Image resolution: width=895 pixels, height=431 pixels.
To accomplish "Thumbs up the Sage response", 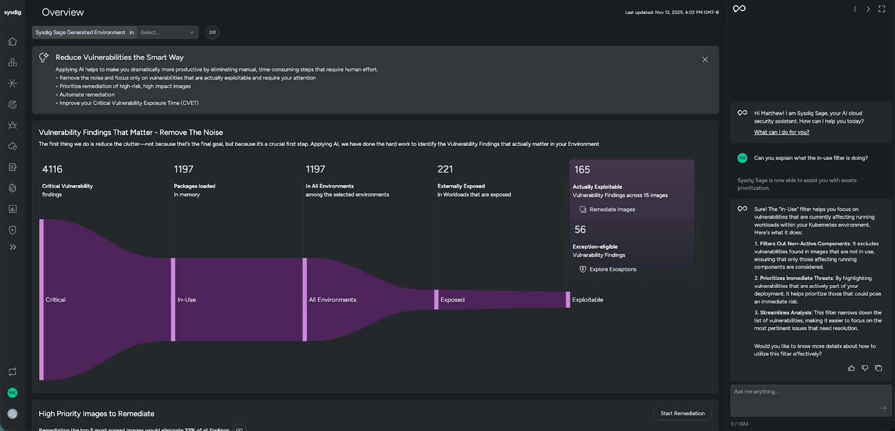I will pos(851,368).
